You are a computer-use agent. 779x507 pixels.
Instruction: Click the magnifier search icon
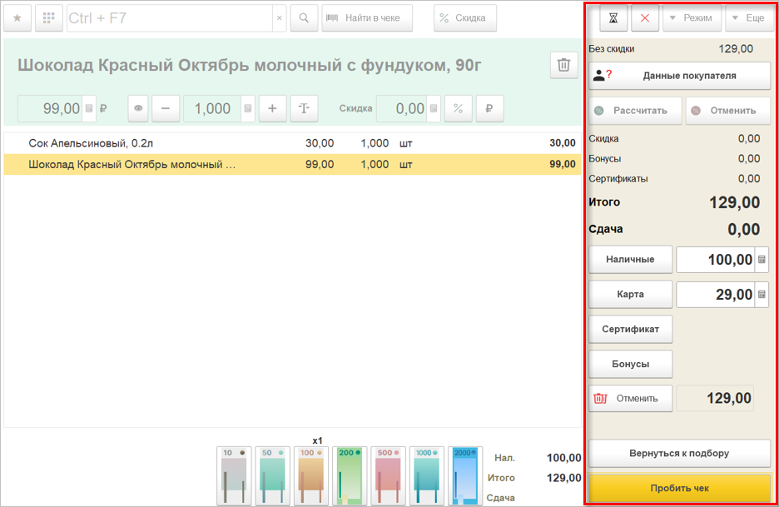(305, 17)
